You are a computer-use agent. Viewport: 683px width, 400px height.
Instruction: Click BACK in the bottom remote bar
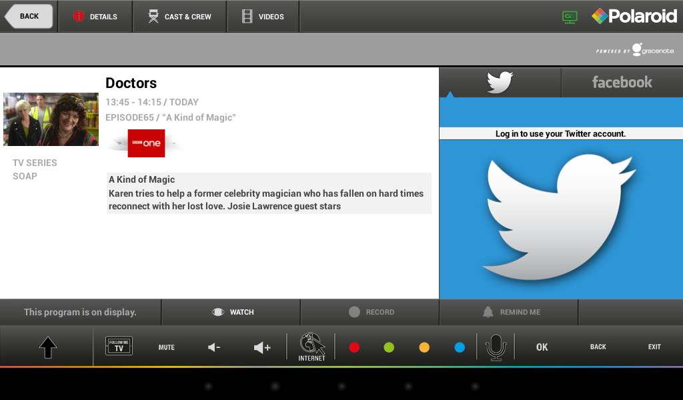598,347
